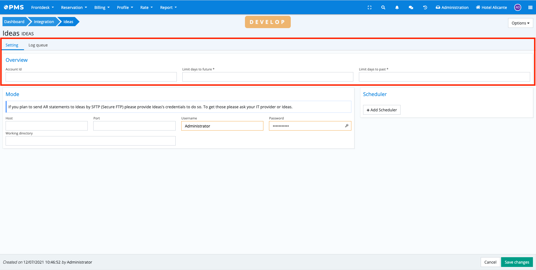
Task: Go to Integration breadcrumb
Action: coord(44,22)
